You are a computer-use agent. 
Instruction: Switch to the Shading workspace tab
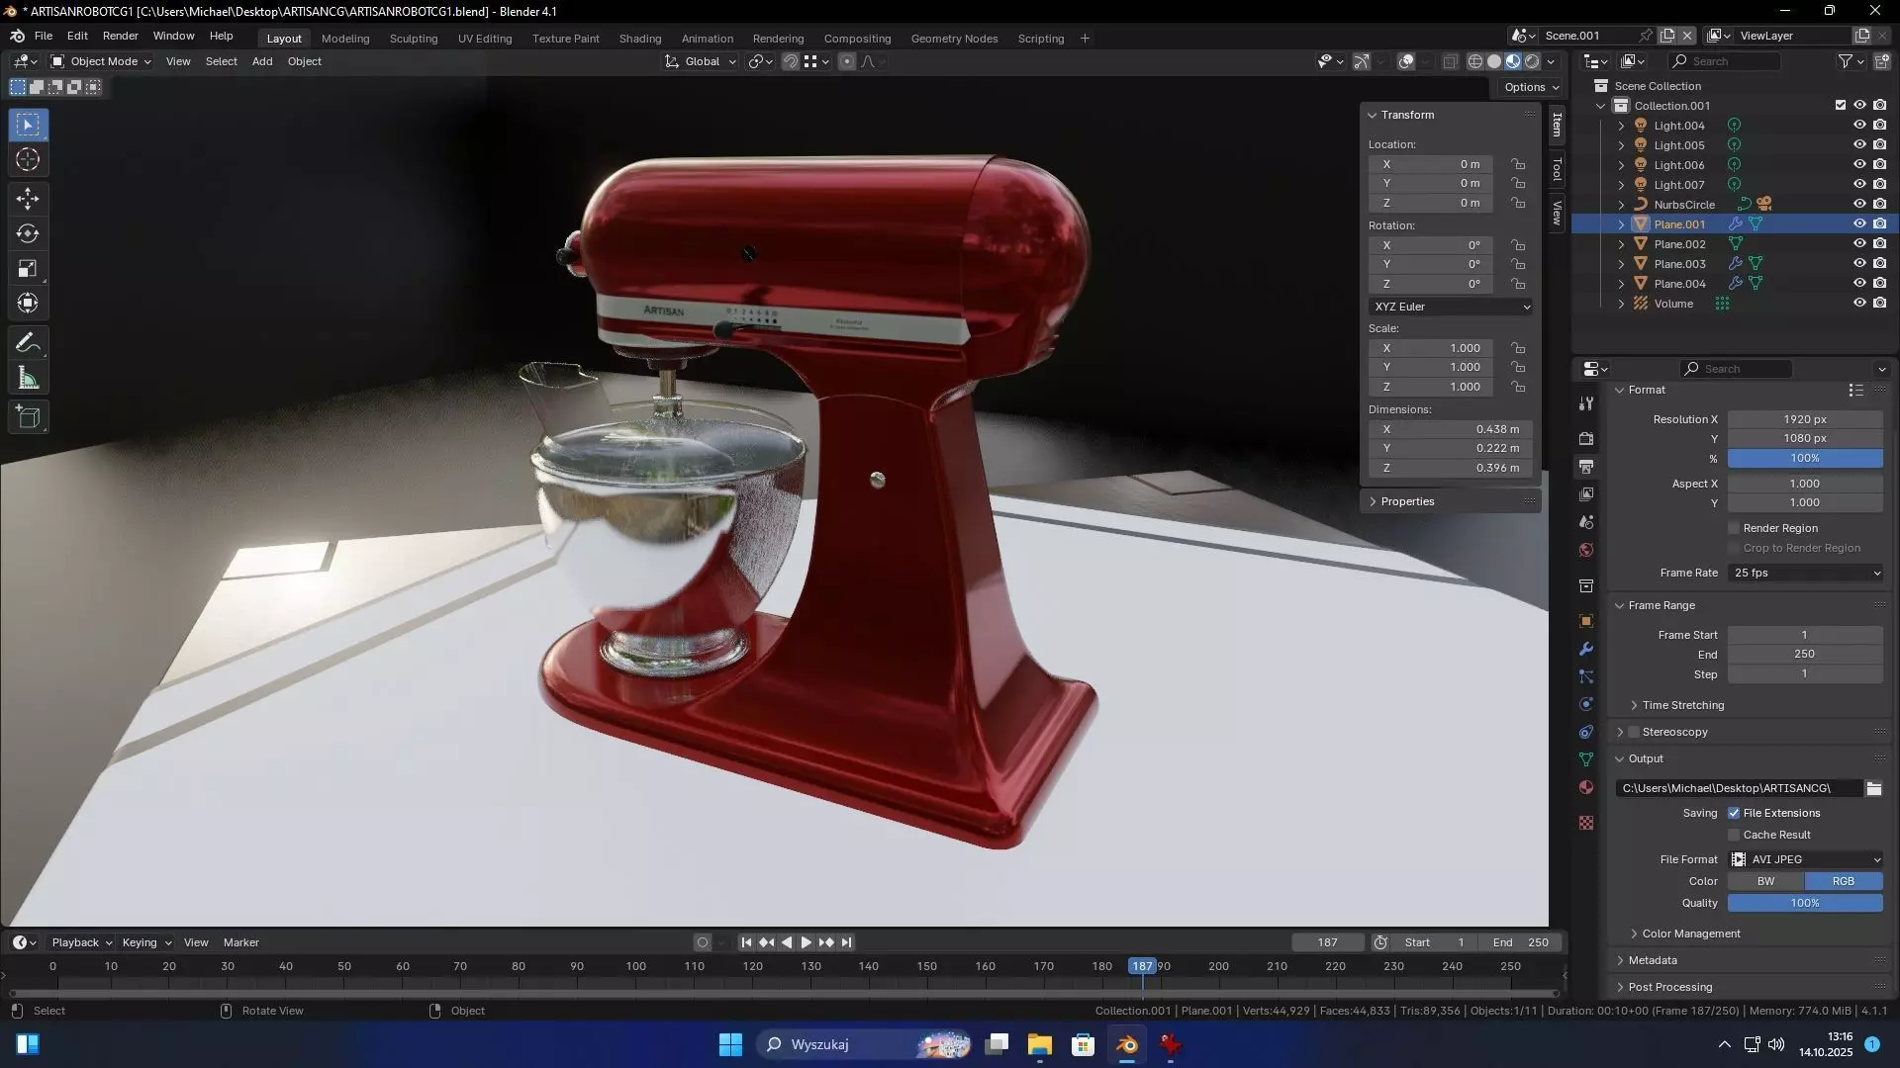pyautogui.click(x=640, y=39)
